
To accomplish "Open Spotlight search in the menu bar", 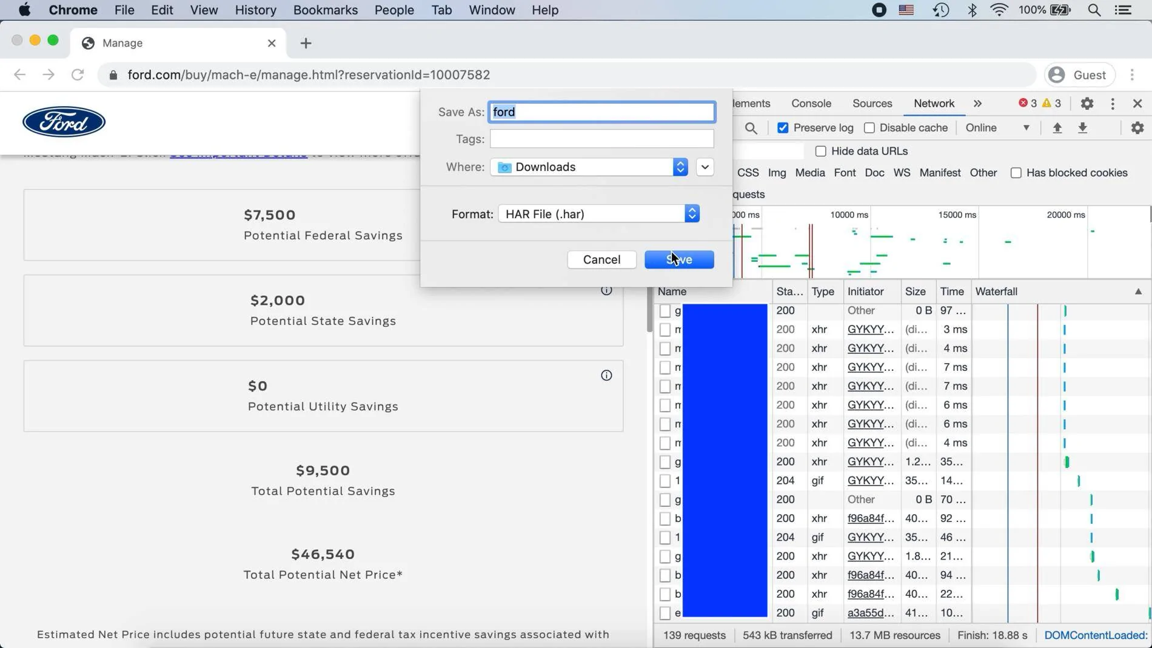I will tap(1094, 10).
